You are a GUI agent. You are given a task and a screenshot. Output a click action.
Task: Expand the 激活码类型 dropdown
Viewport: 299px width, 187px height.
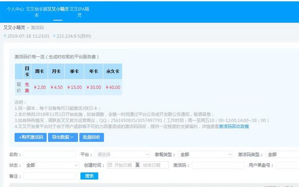point(281,154)
